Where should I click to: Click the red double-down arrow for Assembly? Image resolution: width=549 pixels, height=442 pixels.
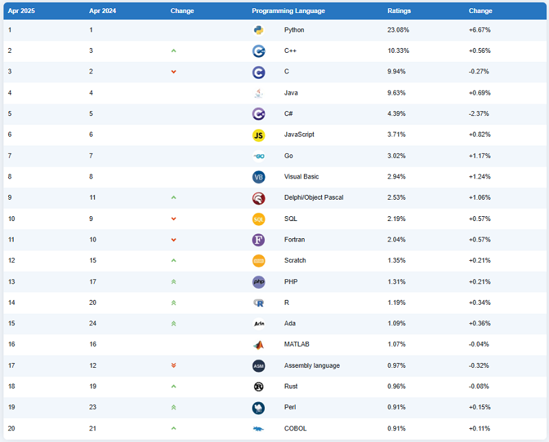pos(174,366)
